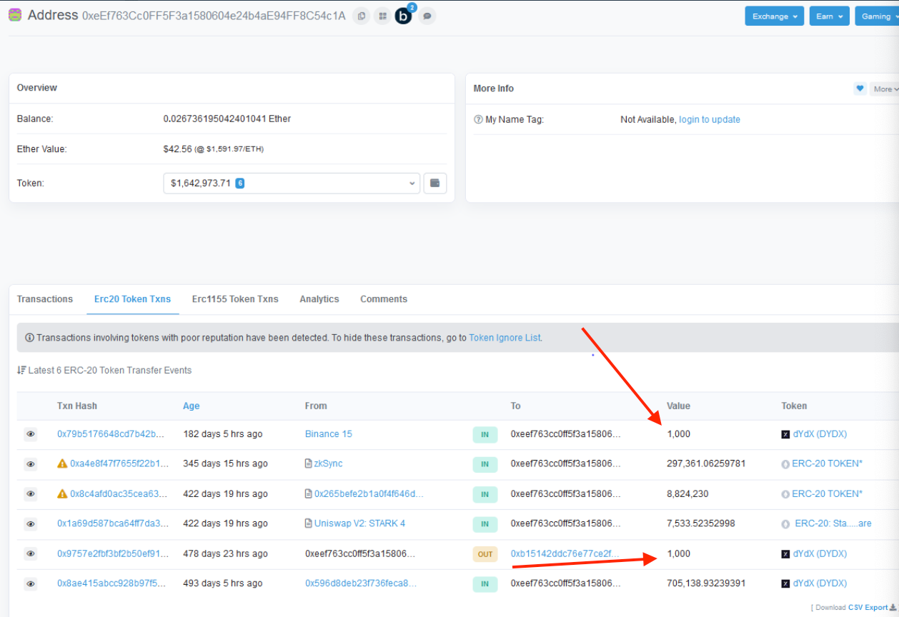Screen dimensions: 899x617
Task: Toggle eye view for 0x8c4afd0ac35cea63 transaction
Action: (31, 494)
